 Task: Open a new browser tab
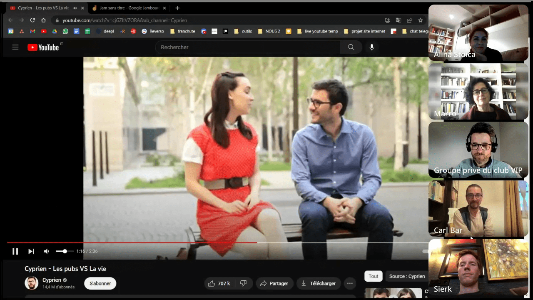point(177,8)
